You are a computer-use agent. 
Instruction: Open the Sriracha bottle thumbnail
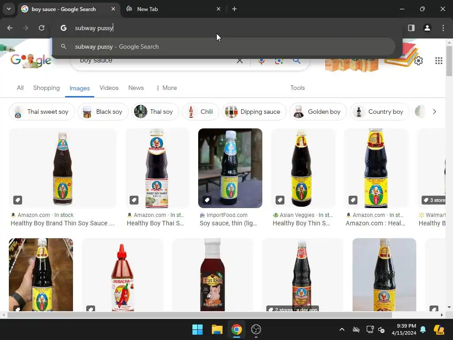(x=123, y=274)
